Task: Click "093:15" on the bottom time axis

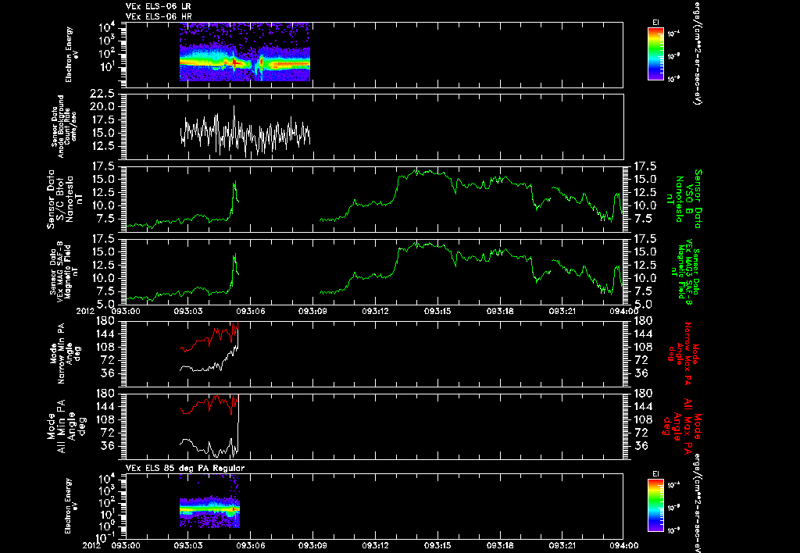Action: (x=437, y=545)
